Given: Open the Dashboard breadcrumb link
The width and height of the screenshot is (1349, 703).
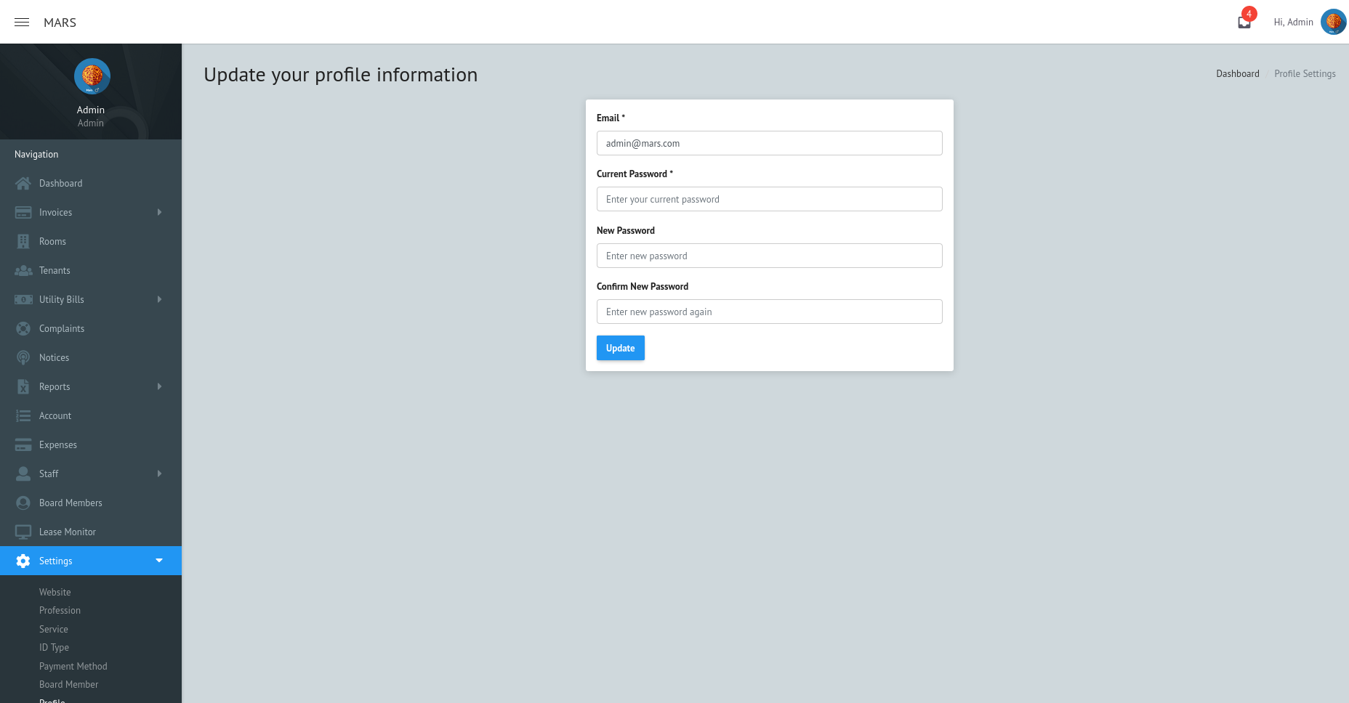Looking at the screenshot, I should click(x=1238, y=73).
